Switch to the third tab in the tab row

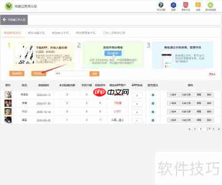click(x=60, y=33)
